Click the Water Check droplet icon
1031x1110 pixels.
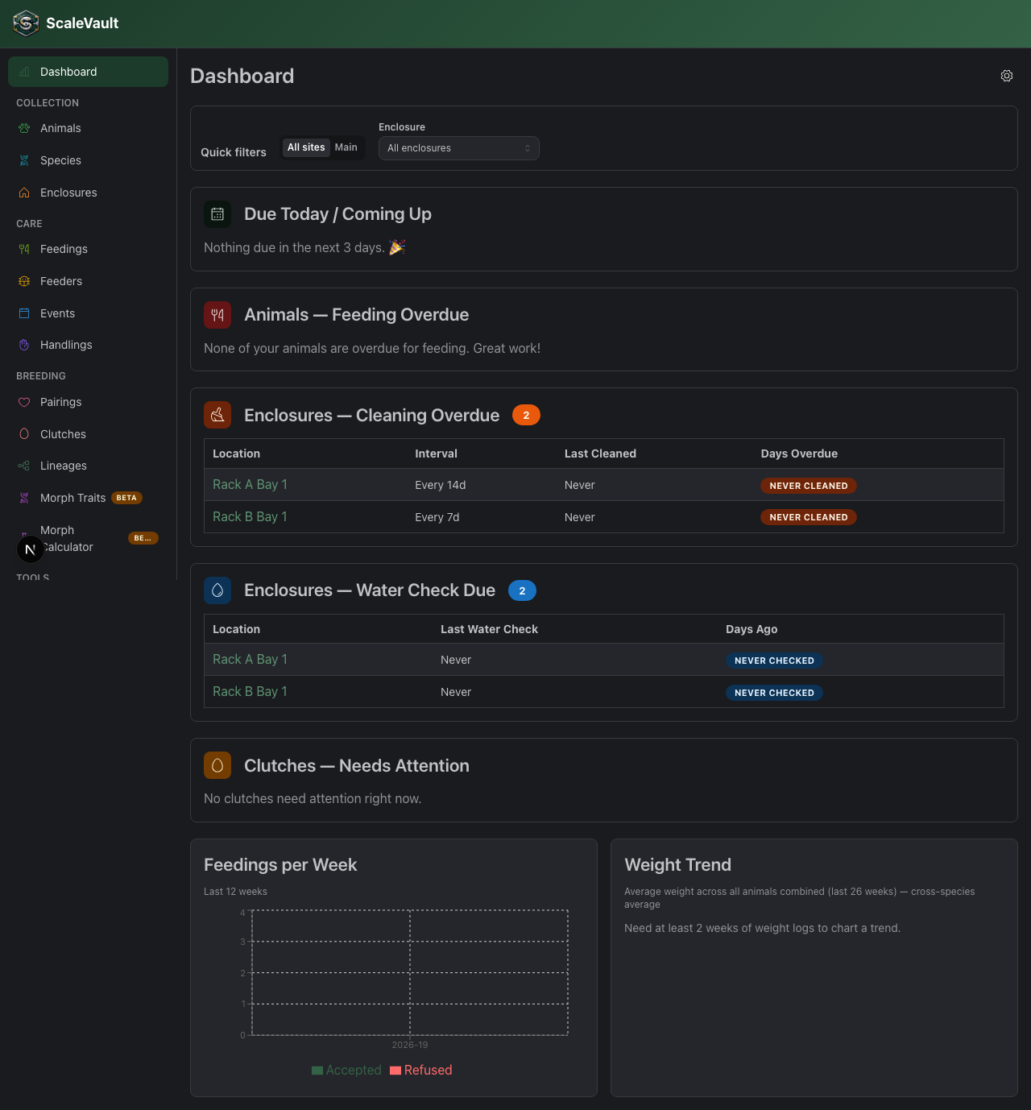(217, 590)
